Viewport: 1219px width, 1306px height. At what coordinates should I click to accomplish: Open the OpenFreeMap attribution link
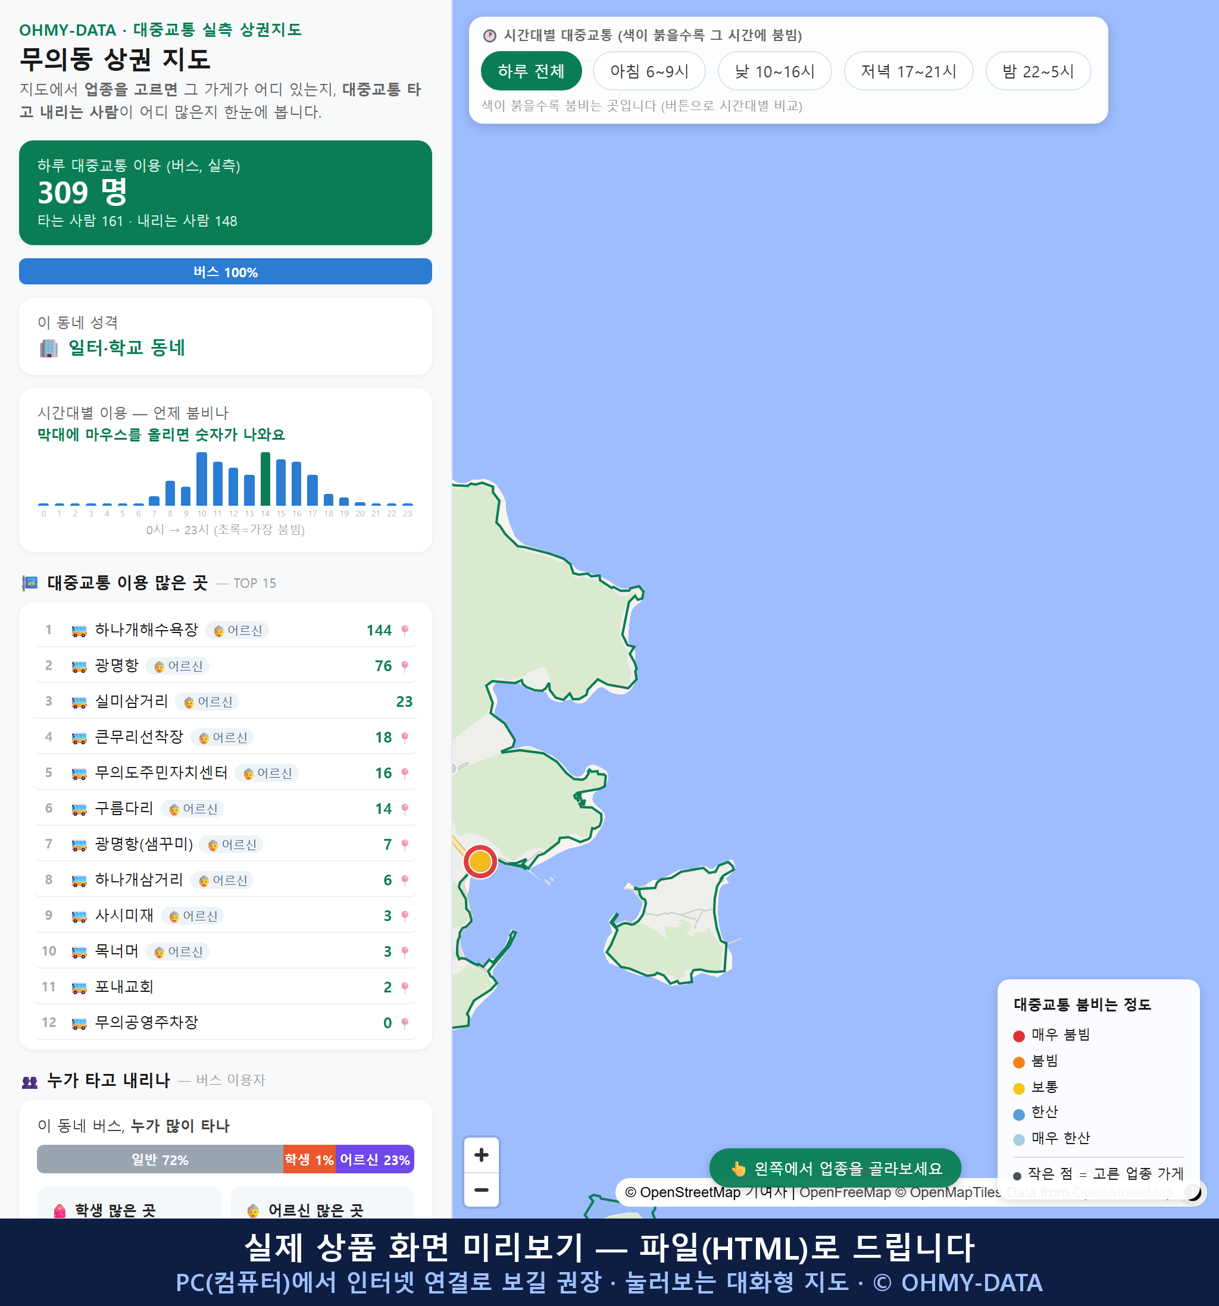coord(845,1192)
